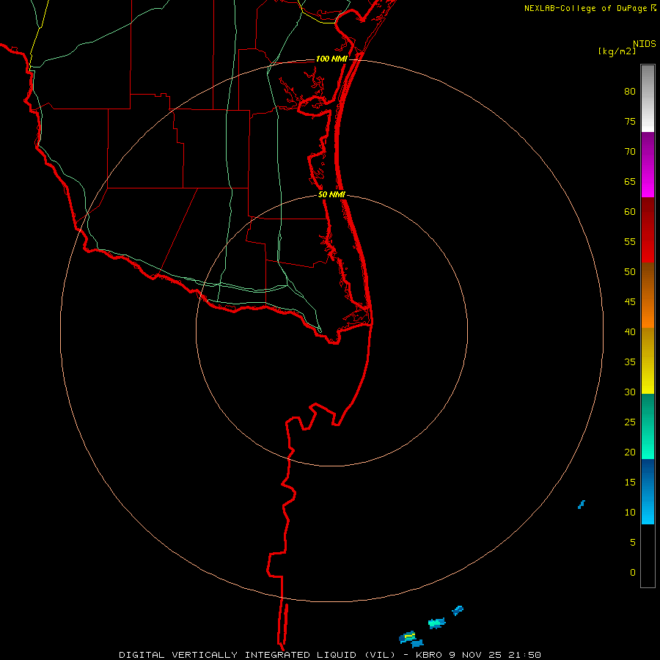This screenshot has height=660, width=660.
Task: Pick the red segment of the color bar
Action: click(x=648, y=230)
